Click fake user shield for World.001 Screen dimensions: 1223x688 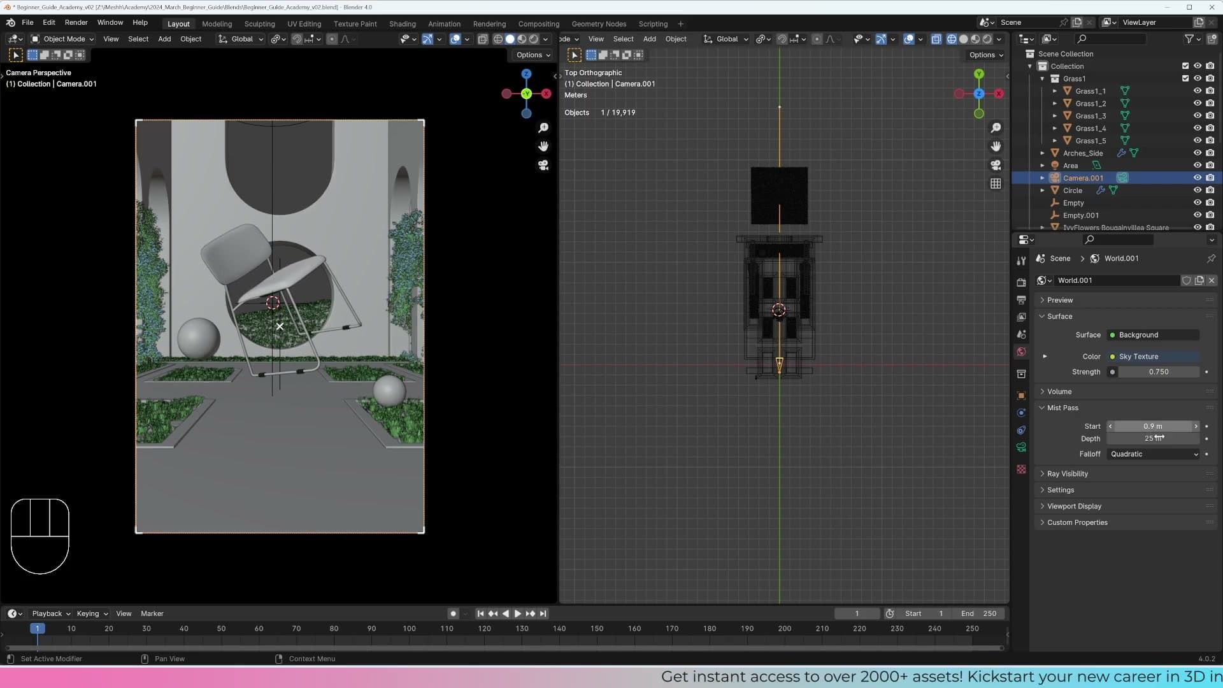[1186, 280]
